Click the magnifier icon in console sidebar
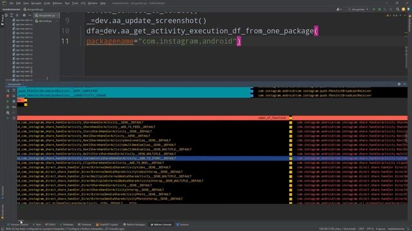Viewport: 412px width, 231px height. click(x=8, y=113)
